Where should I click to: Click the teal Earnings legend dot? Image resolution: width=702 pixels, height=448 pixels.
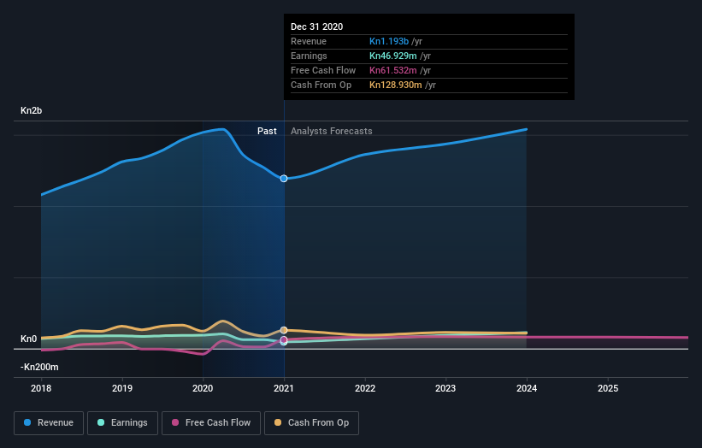pos(101,422)
